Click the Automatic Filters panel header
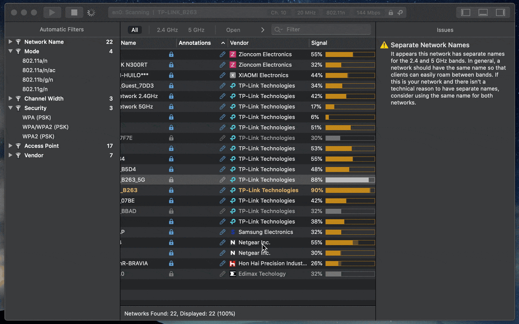 tap(62, 29)
